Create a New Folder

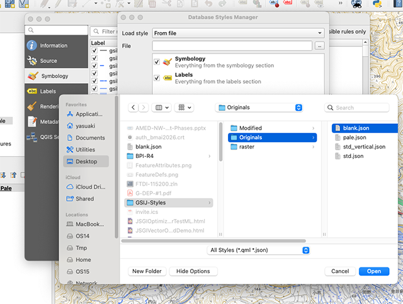click(147, 271)
